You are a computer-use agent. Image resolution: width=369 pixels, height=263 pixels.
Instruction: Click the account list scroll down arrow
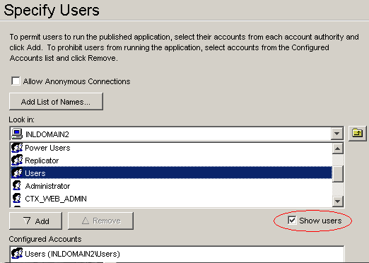click(338, 201)
